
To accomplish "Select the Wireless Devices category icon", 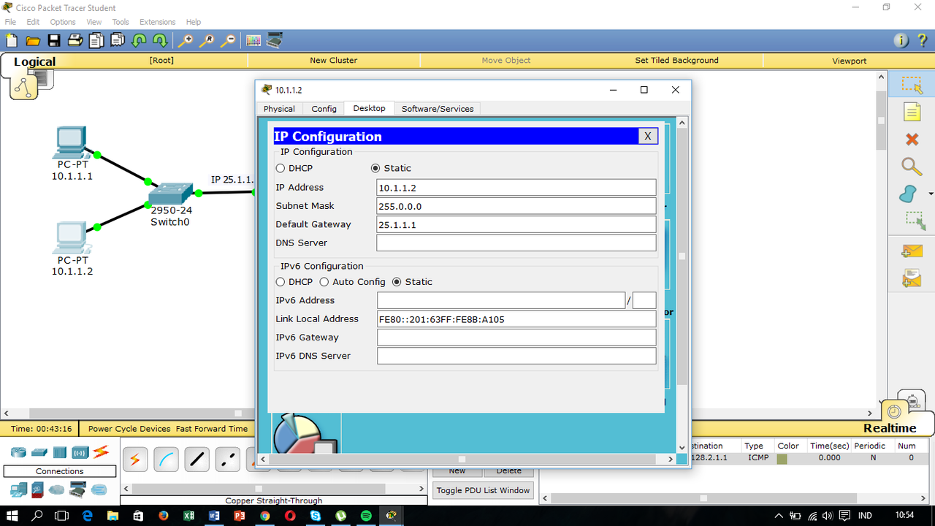I will pos(80,452).
